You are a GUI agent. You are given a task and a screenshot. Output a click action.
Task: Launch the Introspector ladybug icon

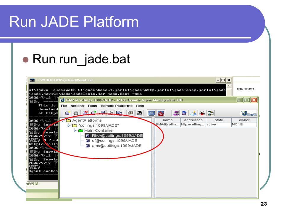pos(202,113)
